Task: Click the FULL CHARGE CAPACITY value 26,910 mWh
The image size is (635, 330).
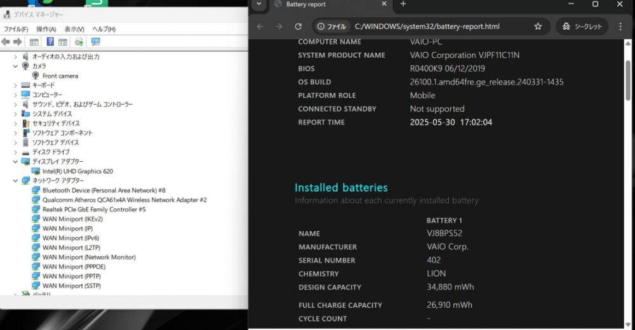Action: (450, 305)
